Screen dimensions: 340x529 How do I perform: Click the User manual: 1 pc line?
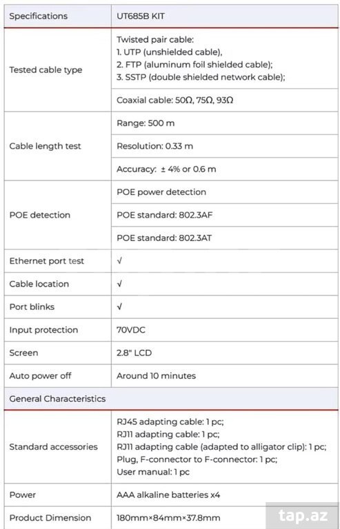(x=153, y=472)
